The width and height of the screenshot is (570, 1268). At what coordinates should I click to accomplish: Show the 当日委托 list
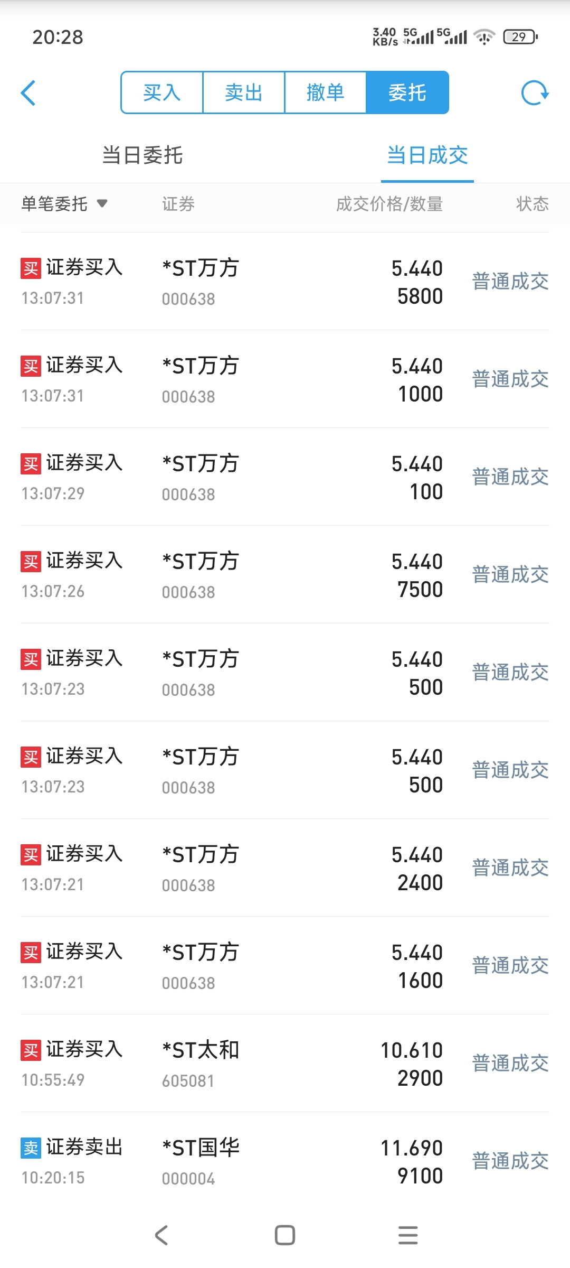click(x=142, y=155)
